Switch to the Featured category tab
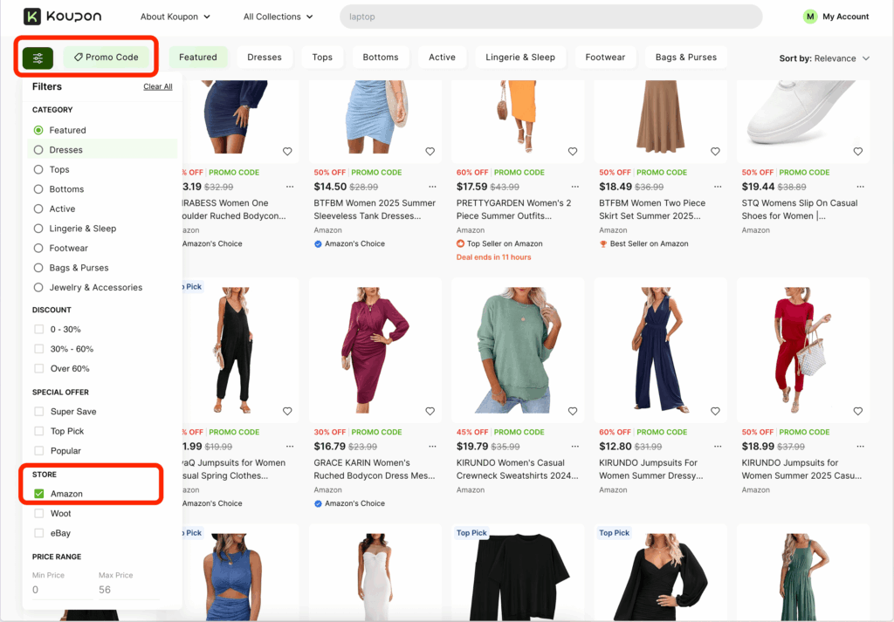894x622 pixels. click(x=198, y=57)
